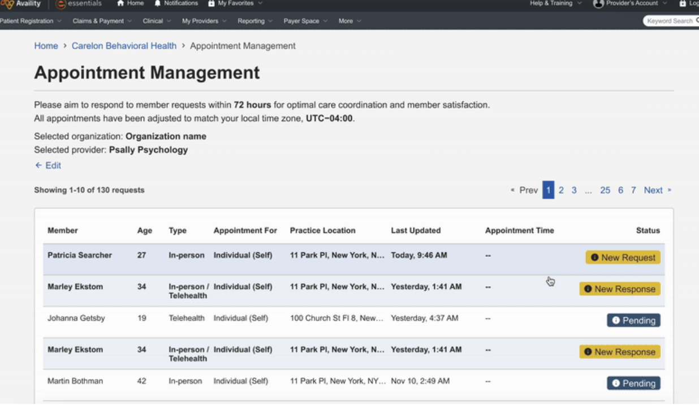This screenshot has width=699, height=405.
Task: Click the Edit link for the provider
Action: 48,166
